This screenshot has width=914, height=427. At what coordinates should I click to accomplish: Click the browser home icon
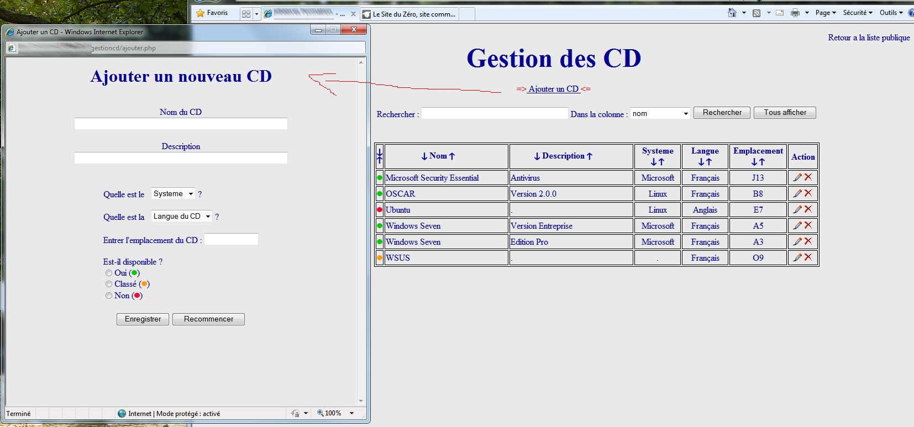[732, 13]
